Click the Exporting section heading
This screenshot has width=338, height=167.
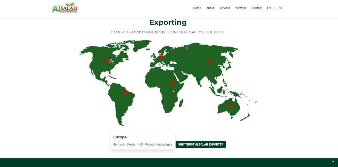(168, 22)
